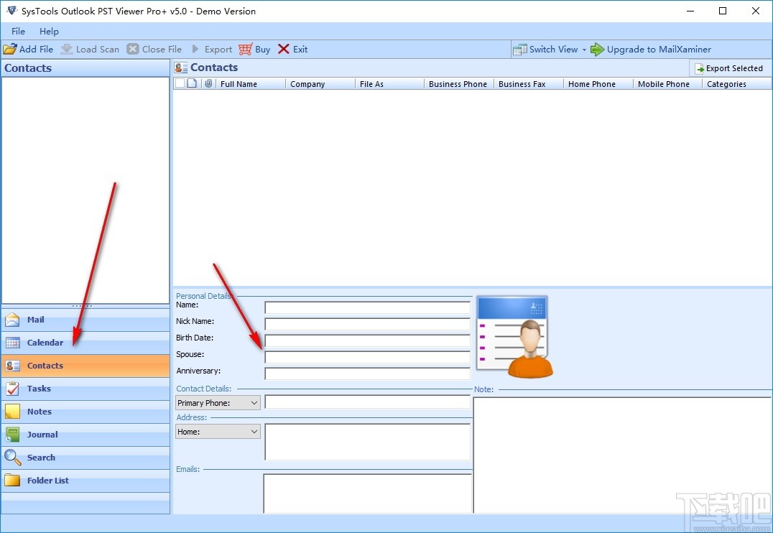Screen dimensions: 773x533
Task: Toggle the select-all checkbox in contacts list
Action: pyautogui.click(x=179, y=83)
